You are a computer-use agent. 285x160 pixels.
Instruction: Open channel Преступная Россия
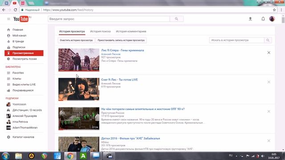click(x=113, y=113)
